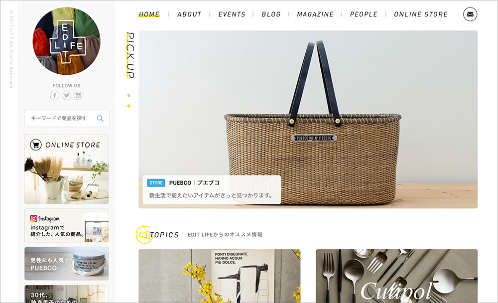
Task: Open the Facebook follow icon
Action: [55, 95]
